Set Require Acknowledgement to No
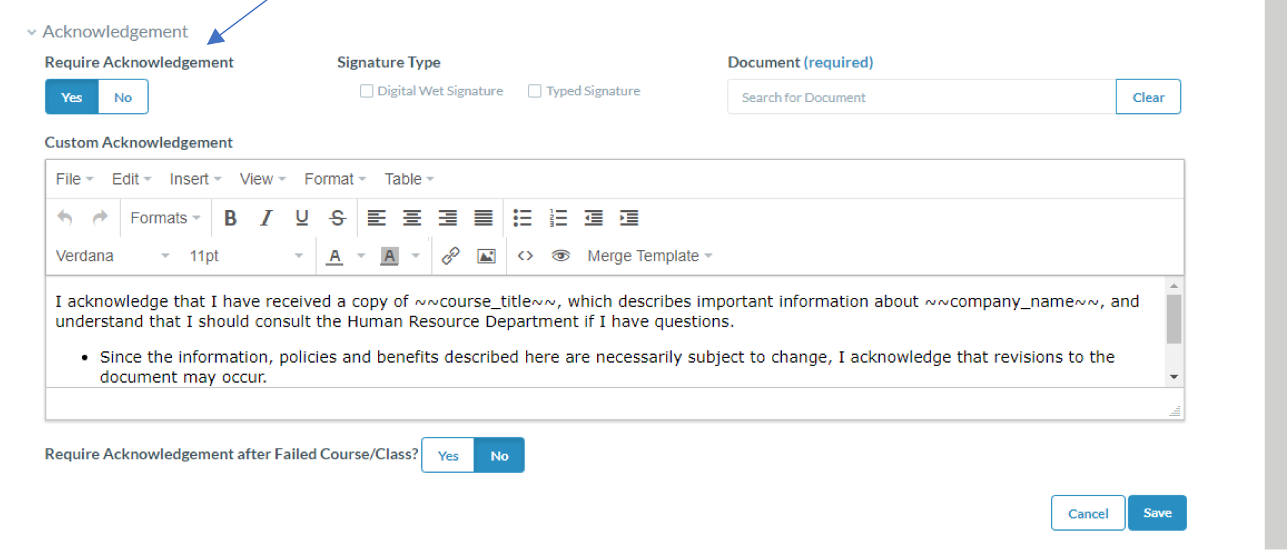The height and width of the screenshot is (550, 1287). tap(123, 97)
